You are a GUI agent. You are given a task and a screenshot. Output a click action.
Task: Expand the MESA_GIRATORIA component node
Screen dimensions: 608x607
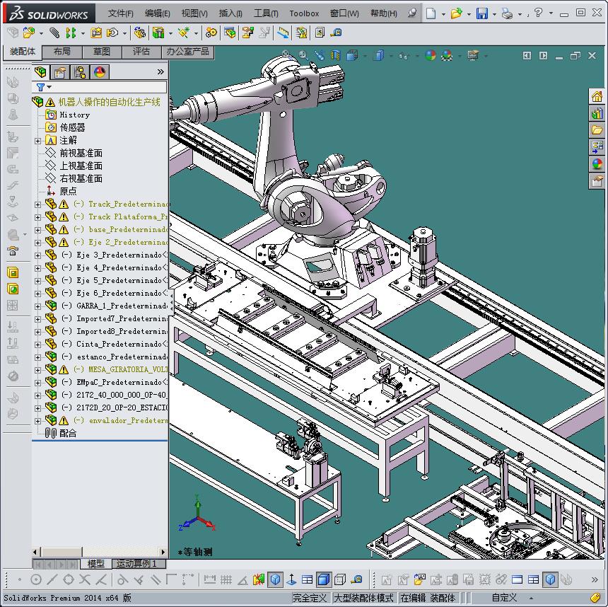[x=37, y=370]
